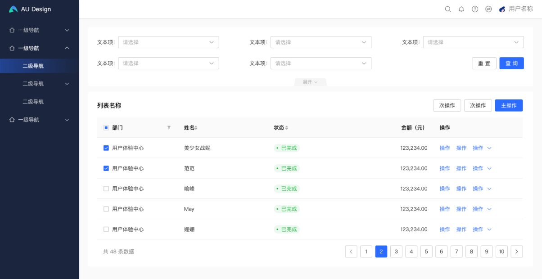Filter the 部门 column with funnel icon

(x=169, y=128)
